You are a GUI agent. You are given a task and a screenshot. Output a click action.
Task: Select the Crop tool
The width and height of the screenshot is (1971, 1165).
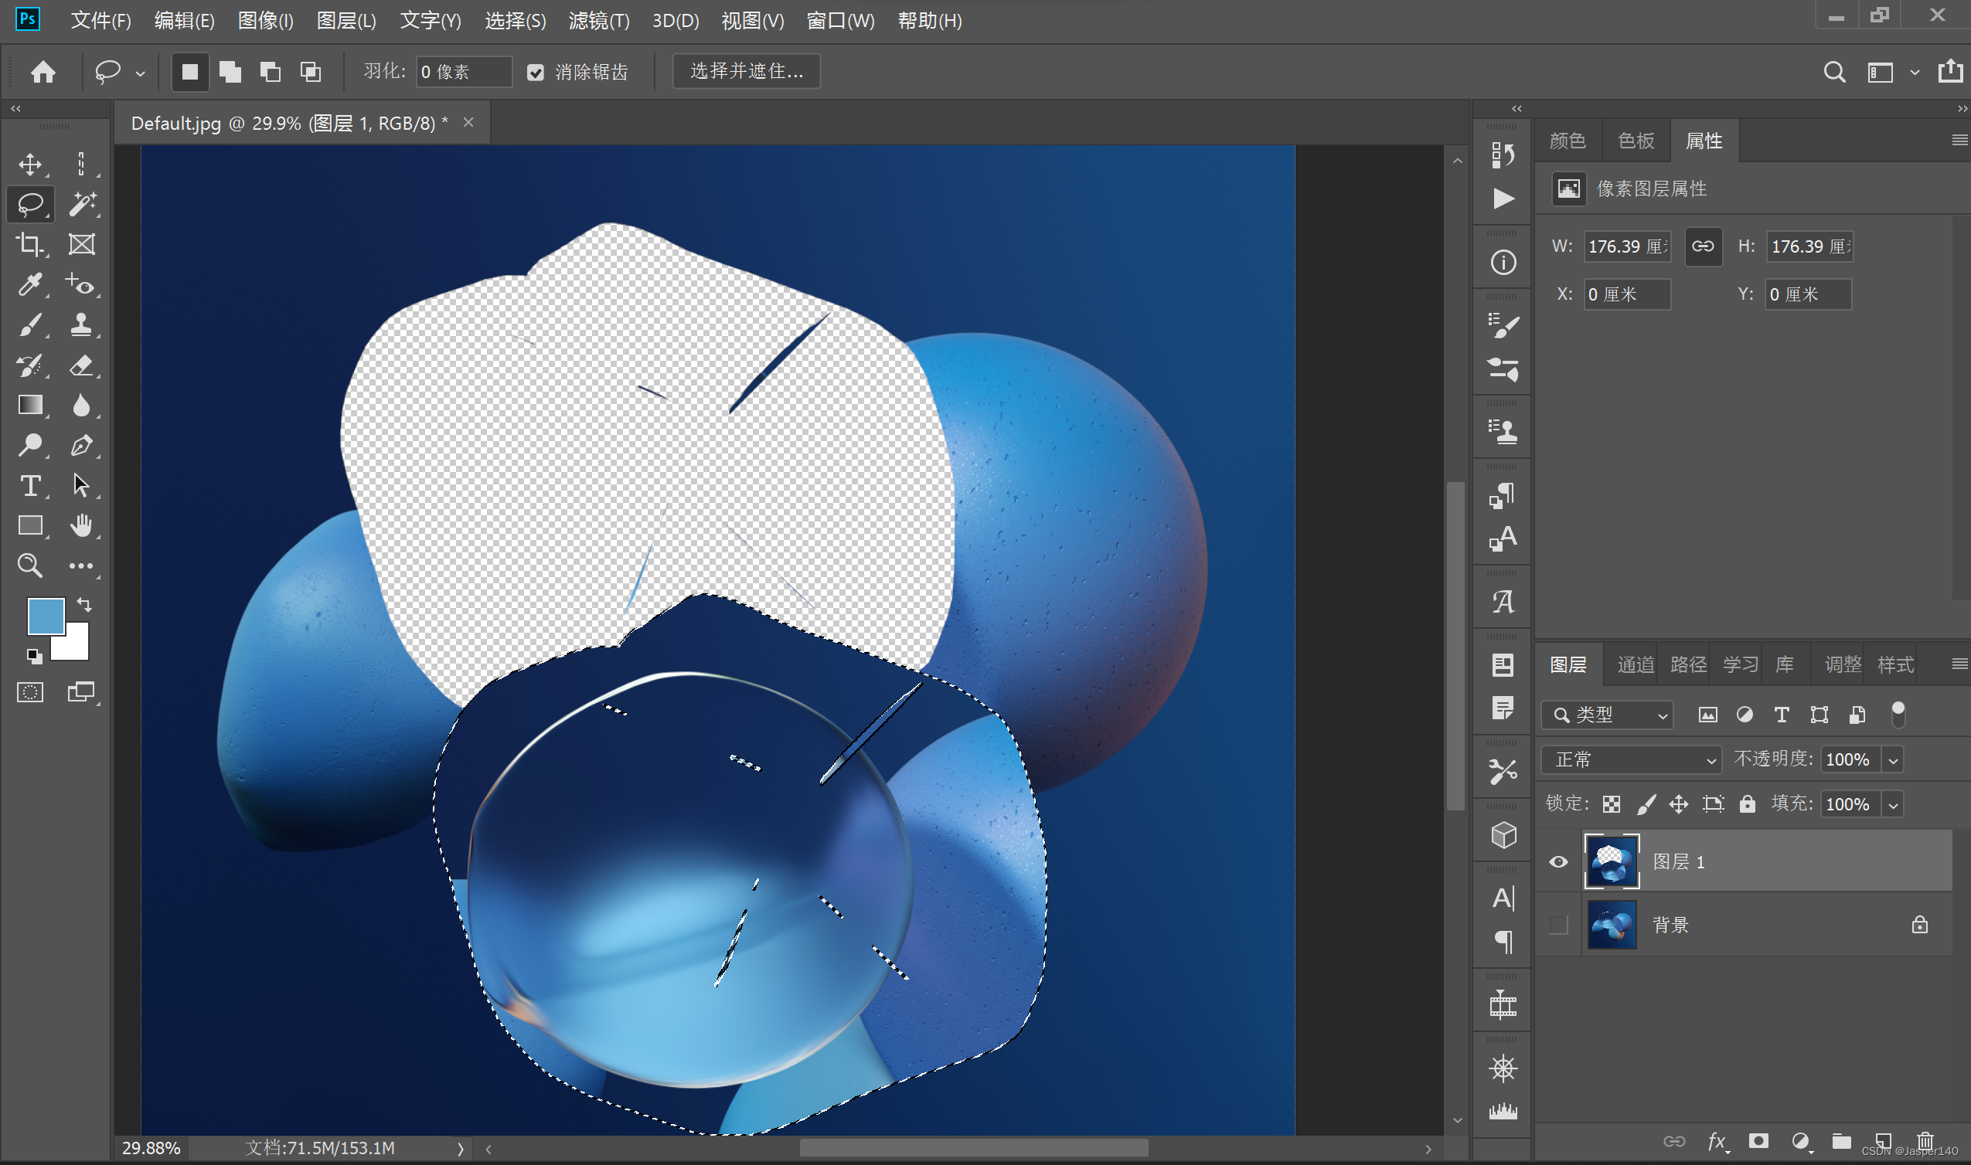[x=30, y=245]
